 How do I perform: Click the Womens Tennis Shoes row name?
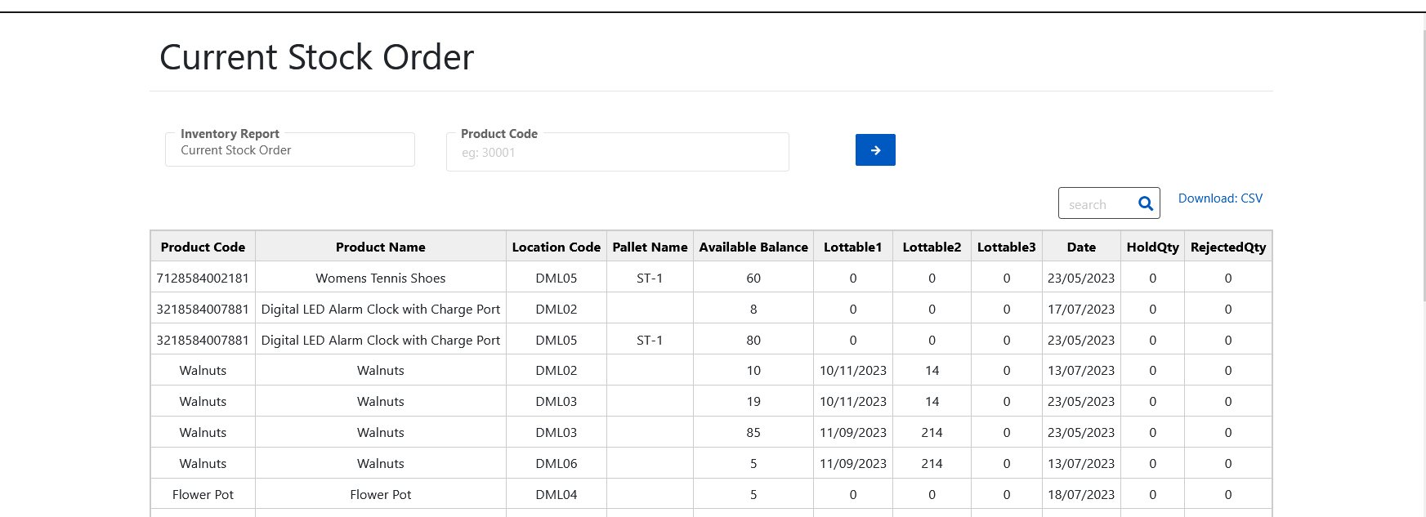click(x=380, y=278)
